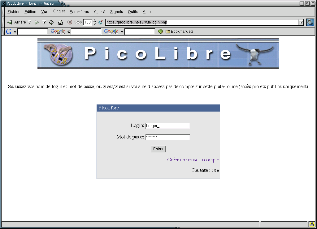This screenshot has height=229, width=317.
Task: Click the Google Groups icon
Action: click(x=58, y=32)
